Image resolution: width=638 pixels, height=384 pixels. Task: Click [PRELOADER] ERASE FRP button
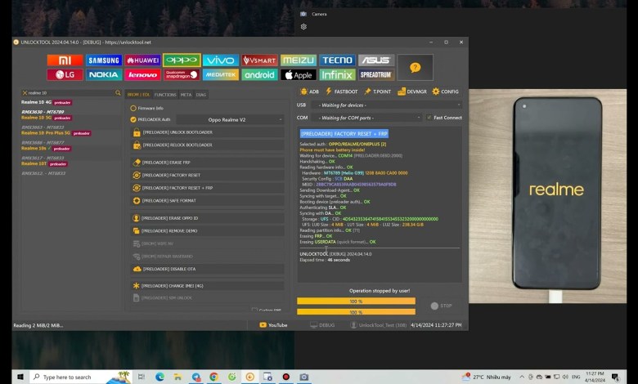208,163
